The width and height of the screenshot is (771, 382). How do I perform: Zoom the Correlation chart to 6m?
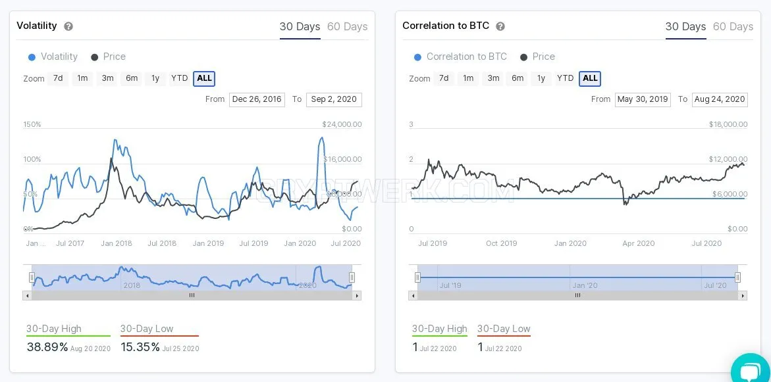point(518,78)
